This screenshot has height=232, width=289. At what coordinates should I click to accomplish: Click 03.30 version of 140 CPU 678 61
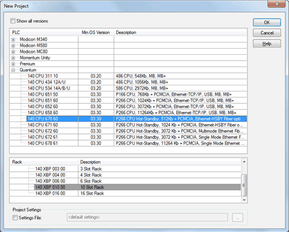[96, 143]
